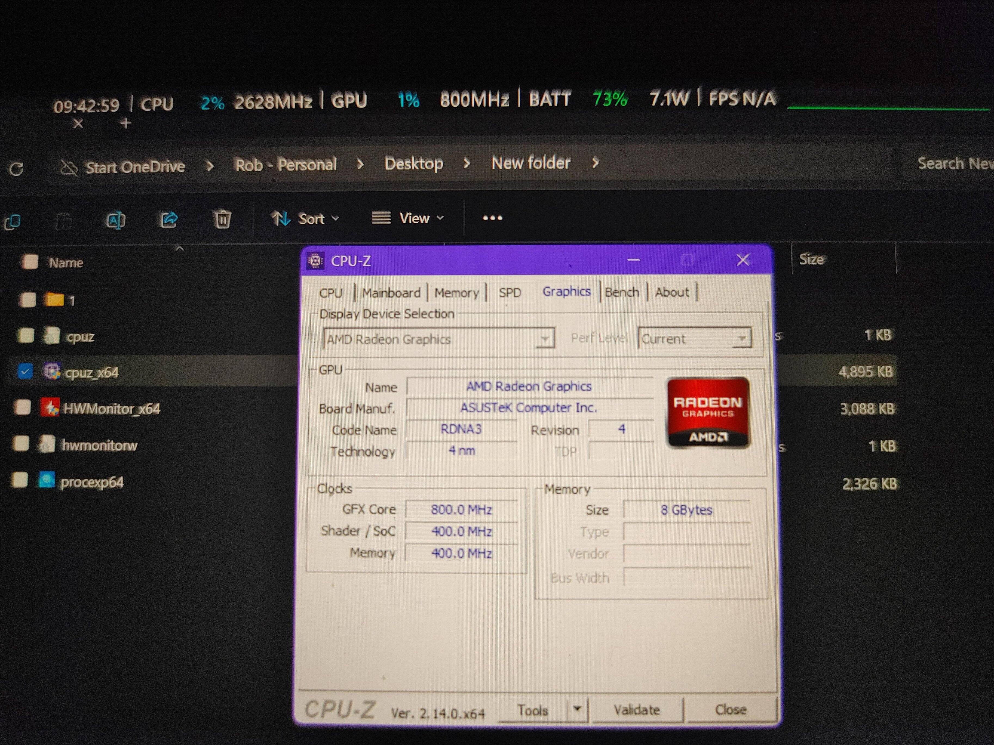Open the Tools dropdown arrow in CPU-Z
This screenshot has height=745, width=994.
(578, 709)
